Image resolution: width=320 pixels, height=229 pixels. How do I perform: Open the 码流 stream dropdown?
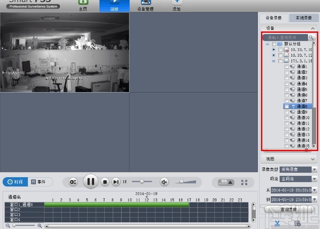coord(314,179)
